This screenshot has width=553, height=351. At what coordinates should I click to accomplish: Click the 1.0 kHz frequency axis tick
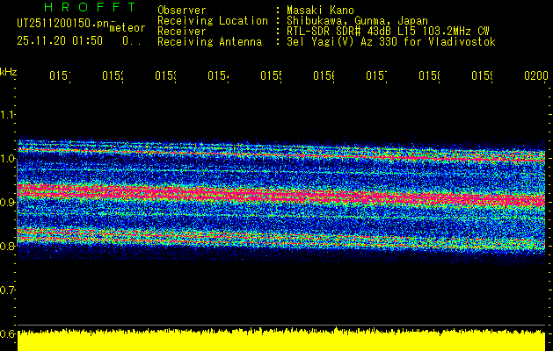click(x=8, y=159)
